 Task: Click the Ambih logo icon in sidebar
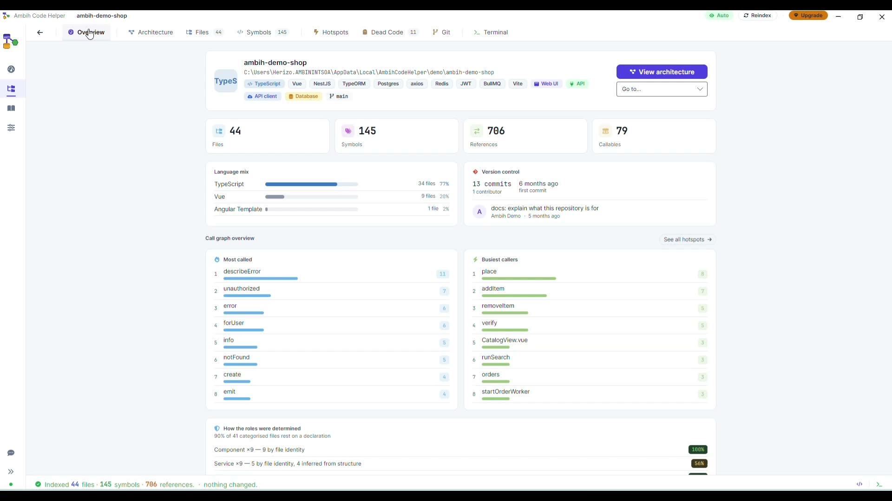[10, 41]
